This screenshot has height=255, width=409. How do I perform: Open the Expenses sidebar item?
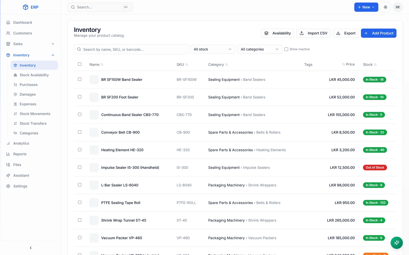[x=34, y=104]
